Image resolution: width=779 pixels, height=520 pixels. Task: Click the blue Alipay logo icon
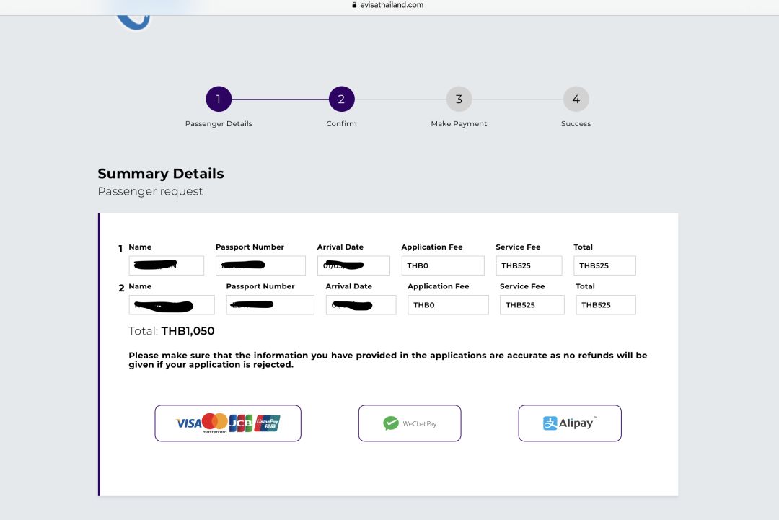[x=550, y=423]
